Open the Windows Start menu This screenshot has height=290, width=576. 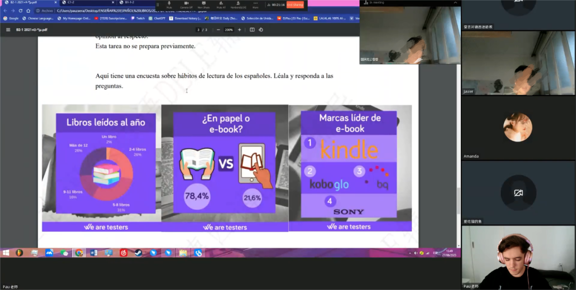(x=6, y=253)
